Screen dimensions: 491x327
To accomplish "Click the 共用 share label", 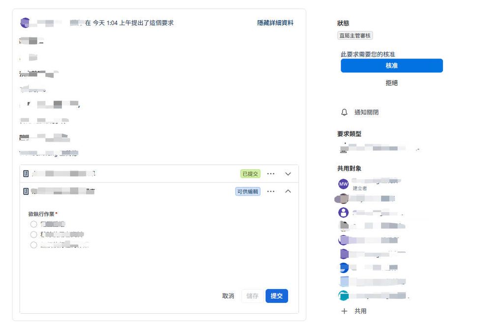I will [x=360, y=311].
